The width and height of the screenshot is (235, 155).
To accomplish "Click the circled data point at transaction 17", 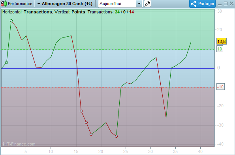I will click(86, 123).
